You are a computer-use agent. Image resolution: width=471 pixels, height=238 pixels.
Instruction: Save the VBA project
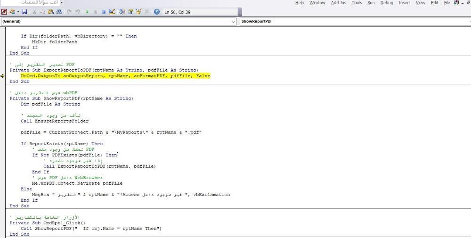pos(24,12)
